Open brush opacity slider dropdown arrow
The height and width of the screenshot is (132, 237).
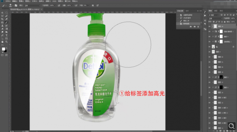tap(55, 5)
